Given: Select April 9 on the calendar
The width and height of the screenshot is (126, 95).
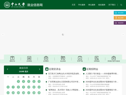Looking at the screenshot, I should pos(23,87).
